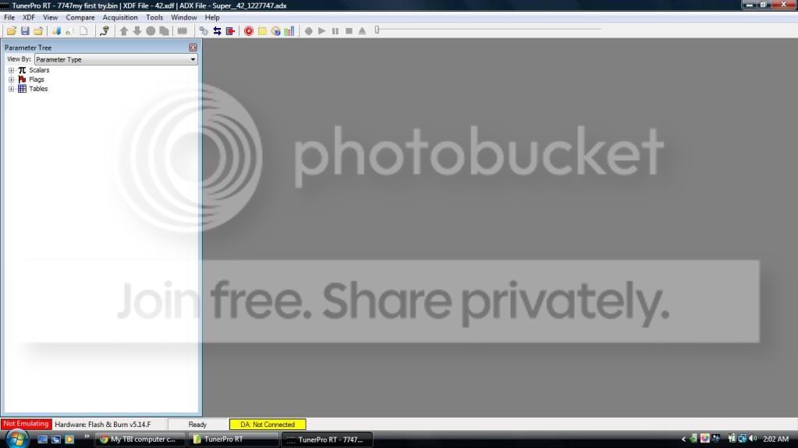The height and width of the screenshot is (448, 798).
Task: Open the Acquisition menu
Action: (x=120, y=17)
